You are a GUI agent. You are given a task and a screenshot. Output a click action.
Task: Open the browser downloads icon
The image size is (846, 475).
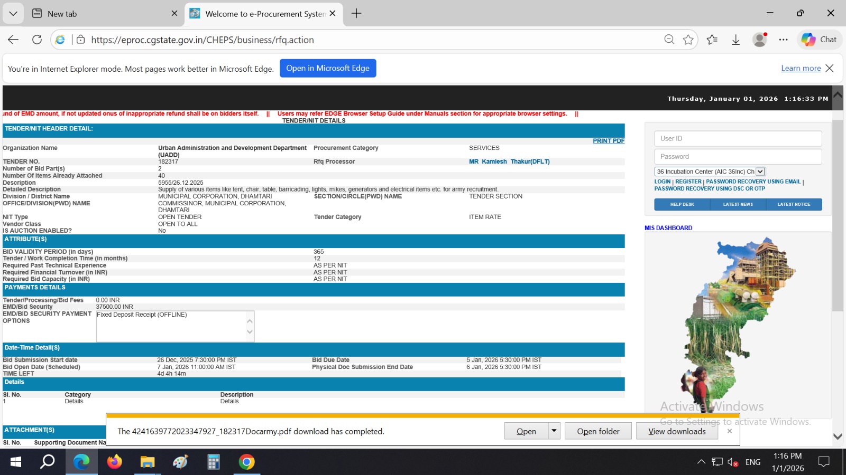(x=735, y=40)
